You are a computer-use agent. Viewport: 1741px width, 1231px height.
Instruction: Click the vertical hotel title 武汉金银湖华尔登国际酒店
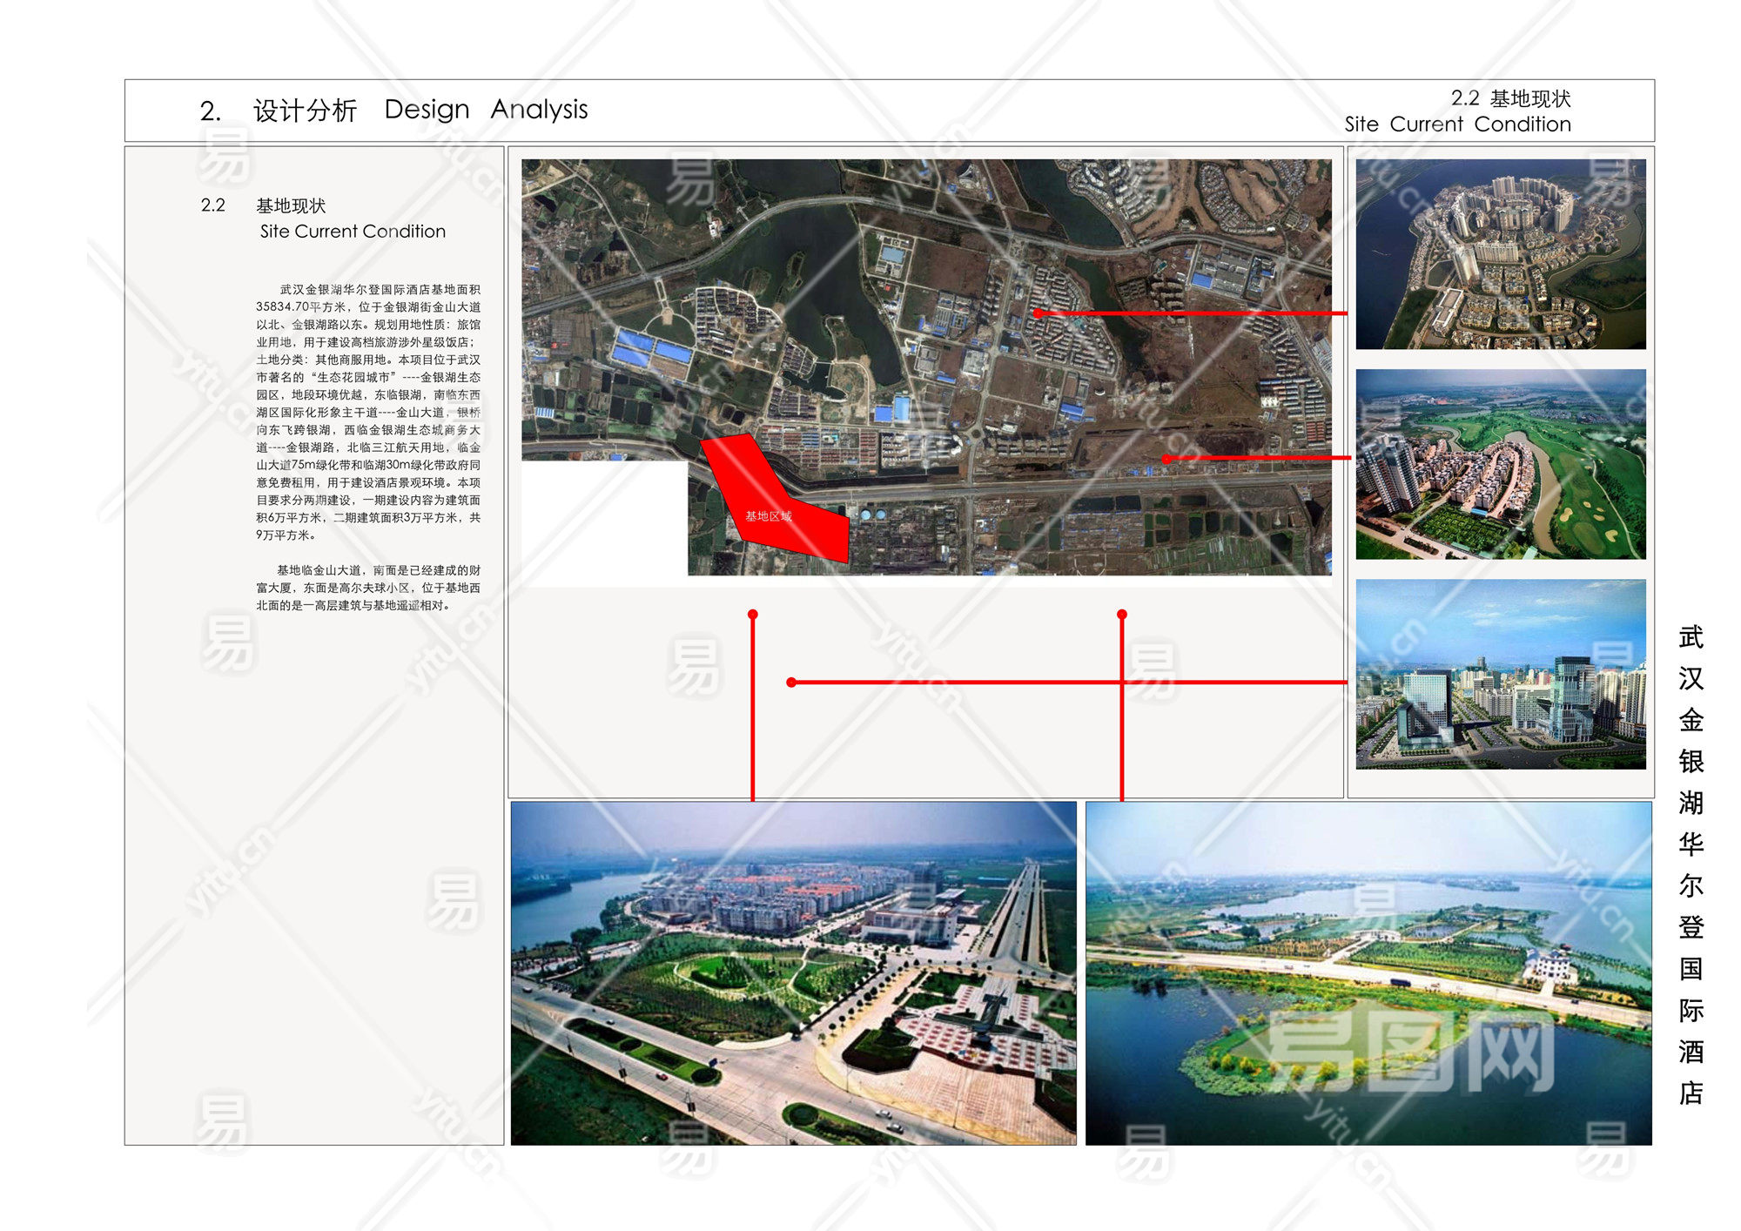1690,864
